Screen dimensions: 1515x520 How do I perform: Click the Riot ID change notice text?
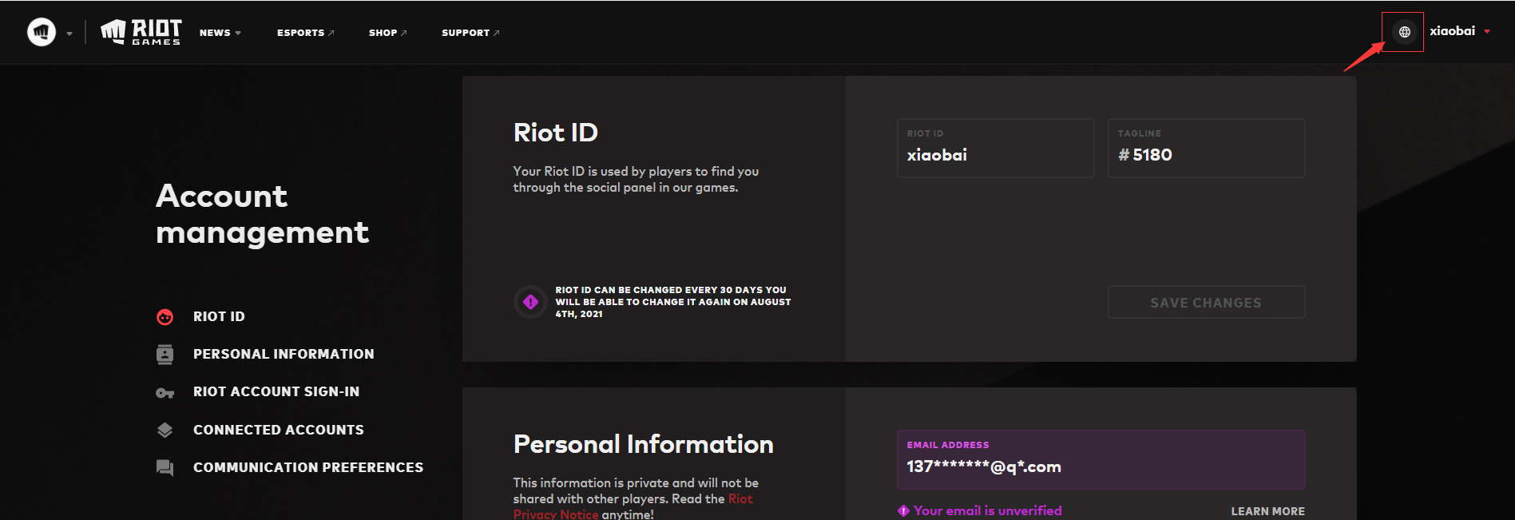coord(672,302)
